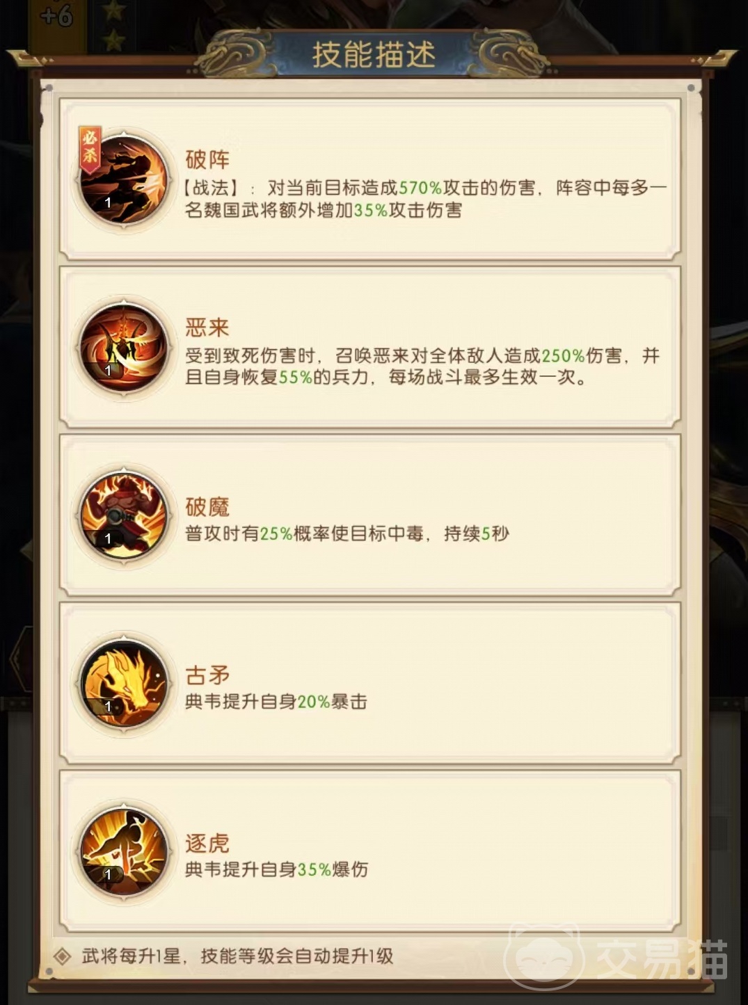Click the red 必杀 ribbon badge
The height and width of the screenshot is (1005, 748).
pyautogui.click(x=90, y=146)
